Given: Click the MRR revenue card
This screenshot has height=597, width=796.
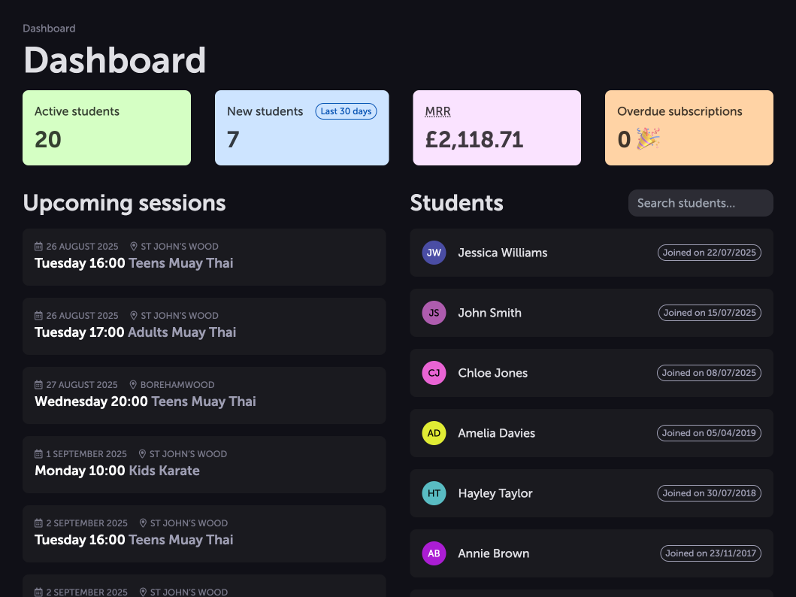Looking at the screenshot, I should click(496, 128).
